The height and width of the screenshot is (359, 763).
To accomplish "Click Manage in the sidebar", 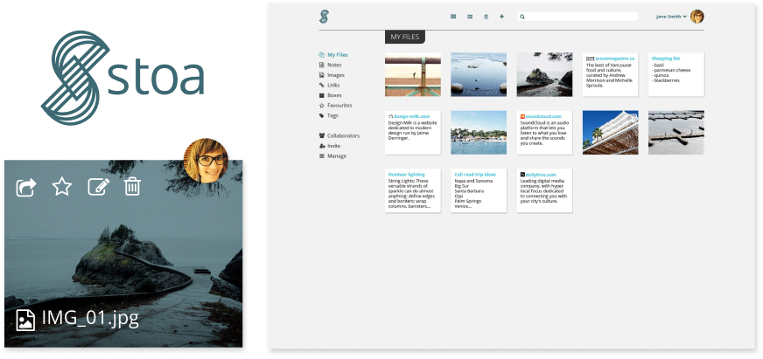I will tap(332, 156).
